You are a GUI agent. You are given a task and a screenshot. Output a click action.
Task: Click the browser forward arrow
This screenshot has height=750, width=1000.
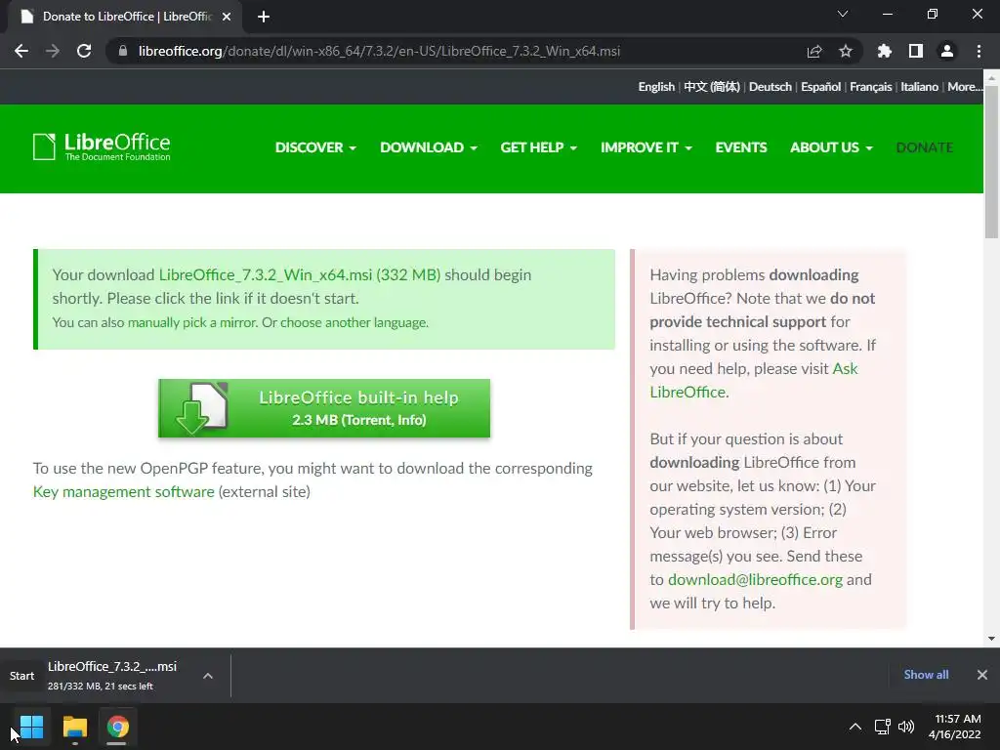click(53, 51)
